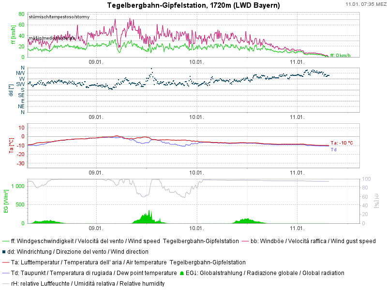The width and height of the screenshot is (387, 290).
Task: Click the green ff wind speed legend line
Action: [5, 241]
